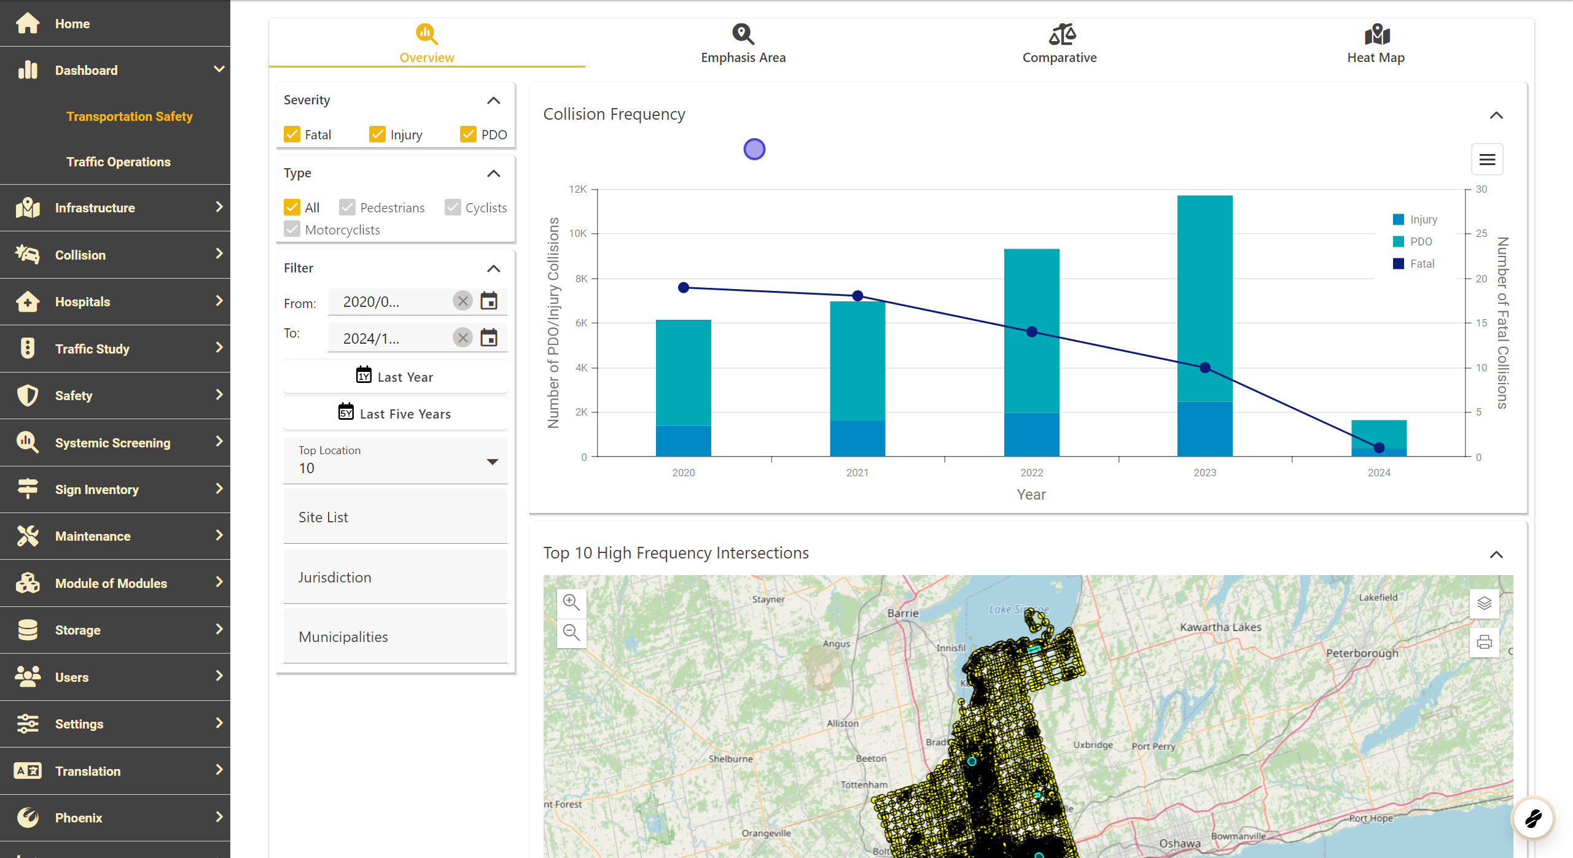The height and width of the screenshot is (858, 1573).
Task: Clear the To date field
Action: (463, 338)
